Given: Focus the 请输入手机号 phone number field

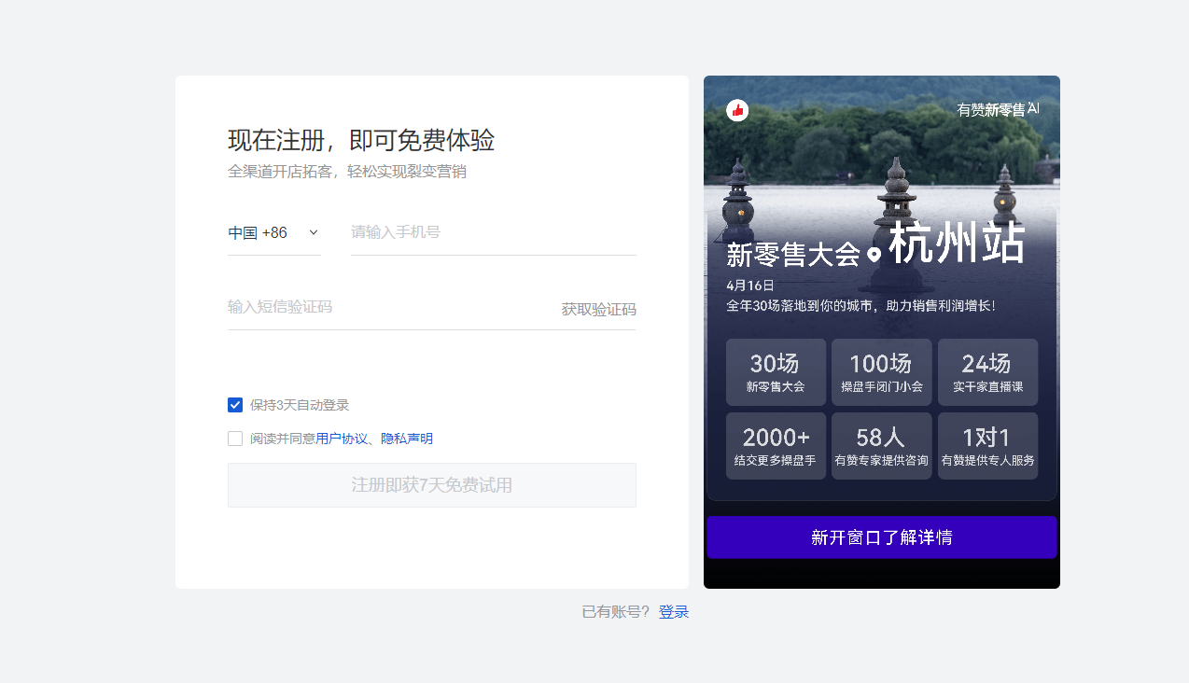Looking at the screenshot, I should coord(493,232).
